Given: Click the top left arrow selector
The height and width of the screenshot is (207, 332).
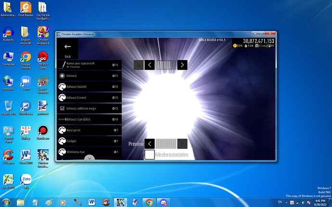Looking at the screenshot, I should (x=150, y=65).
